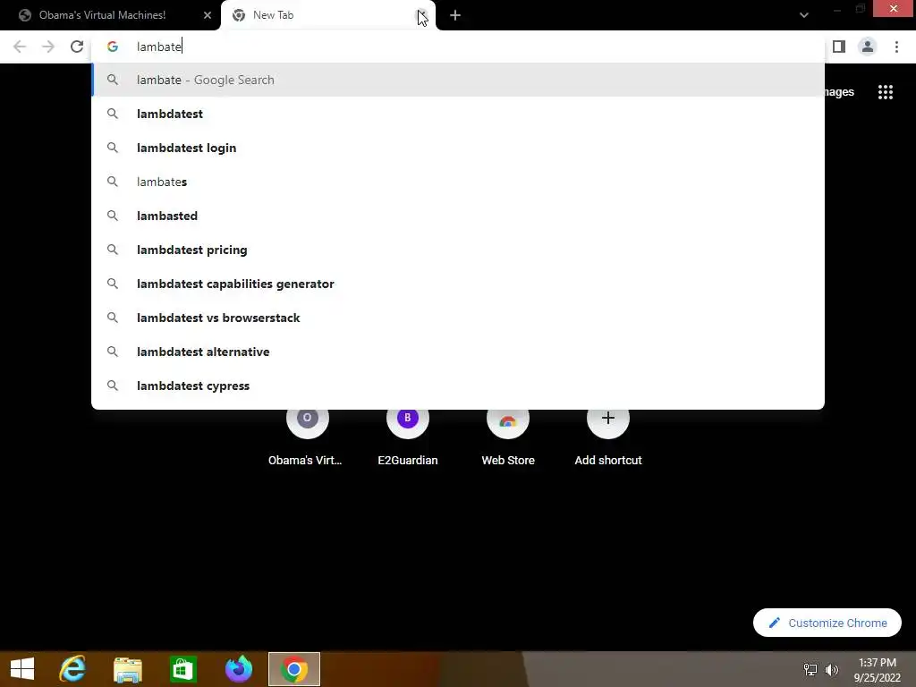This screenshot has height=687, width=916.
Task: Reload the page with the refresh icon
Action: [77, 47]
